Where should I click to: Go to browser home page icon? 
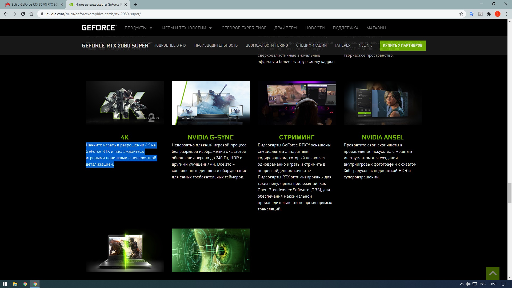31,14
